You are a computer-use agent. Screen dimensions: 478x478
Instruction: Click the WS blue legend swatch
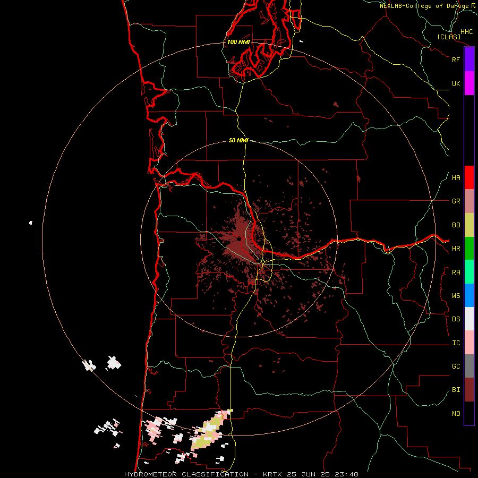[469, 295]
